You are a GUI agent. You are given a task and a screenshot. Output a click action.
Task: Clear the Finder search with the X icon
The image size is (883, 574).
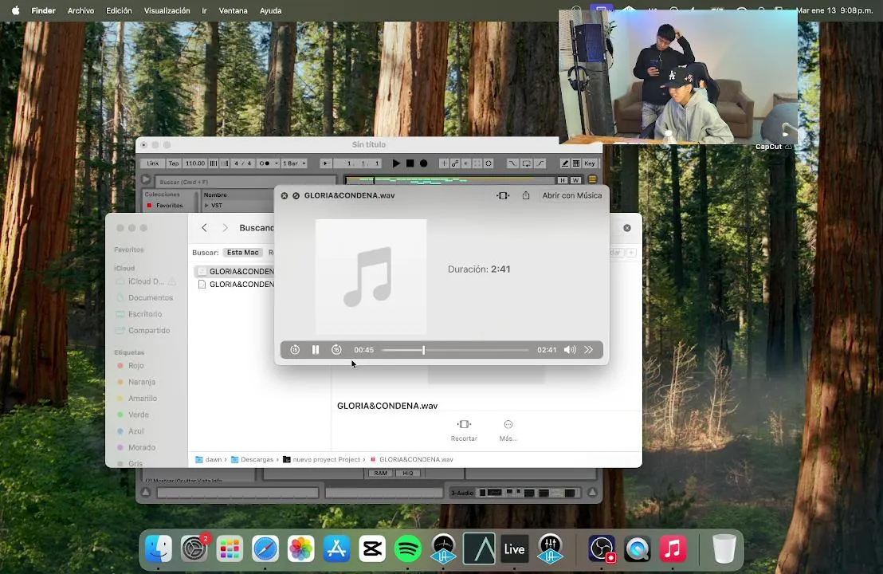point(626,228)
